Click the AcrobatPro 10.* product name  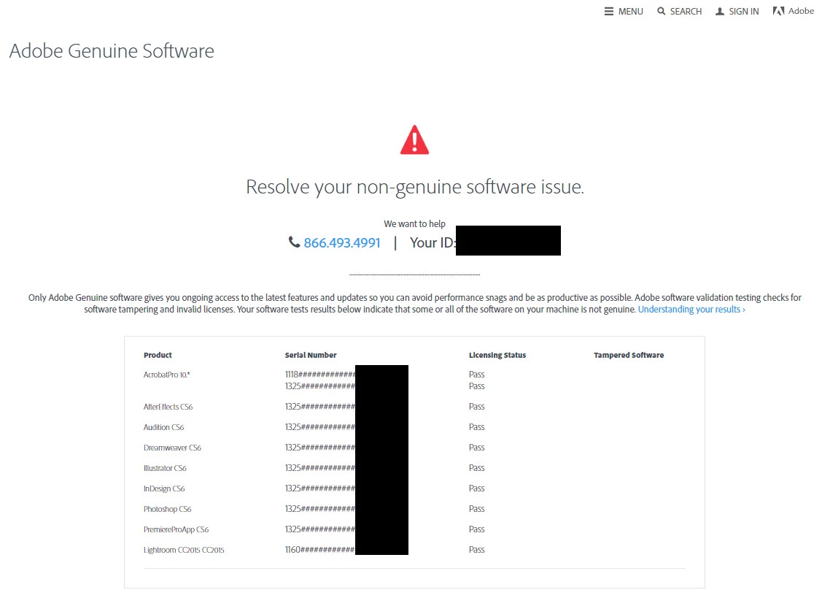167,375
